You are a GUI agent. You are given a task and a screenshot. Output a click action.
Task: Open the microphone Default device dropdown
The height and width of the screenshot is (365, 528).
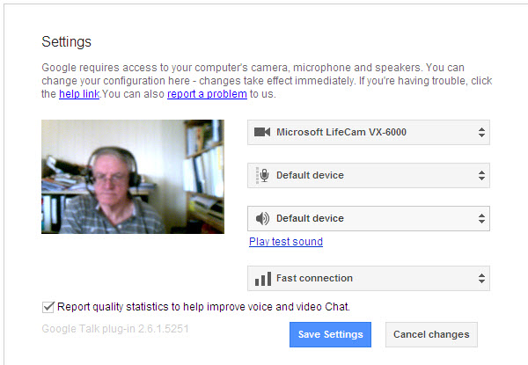pos(369,175)
